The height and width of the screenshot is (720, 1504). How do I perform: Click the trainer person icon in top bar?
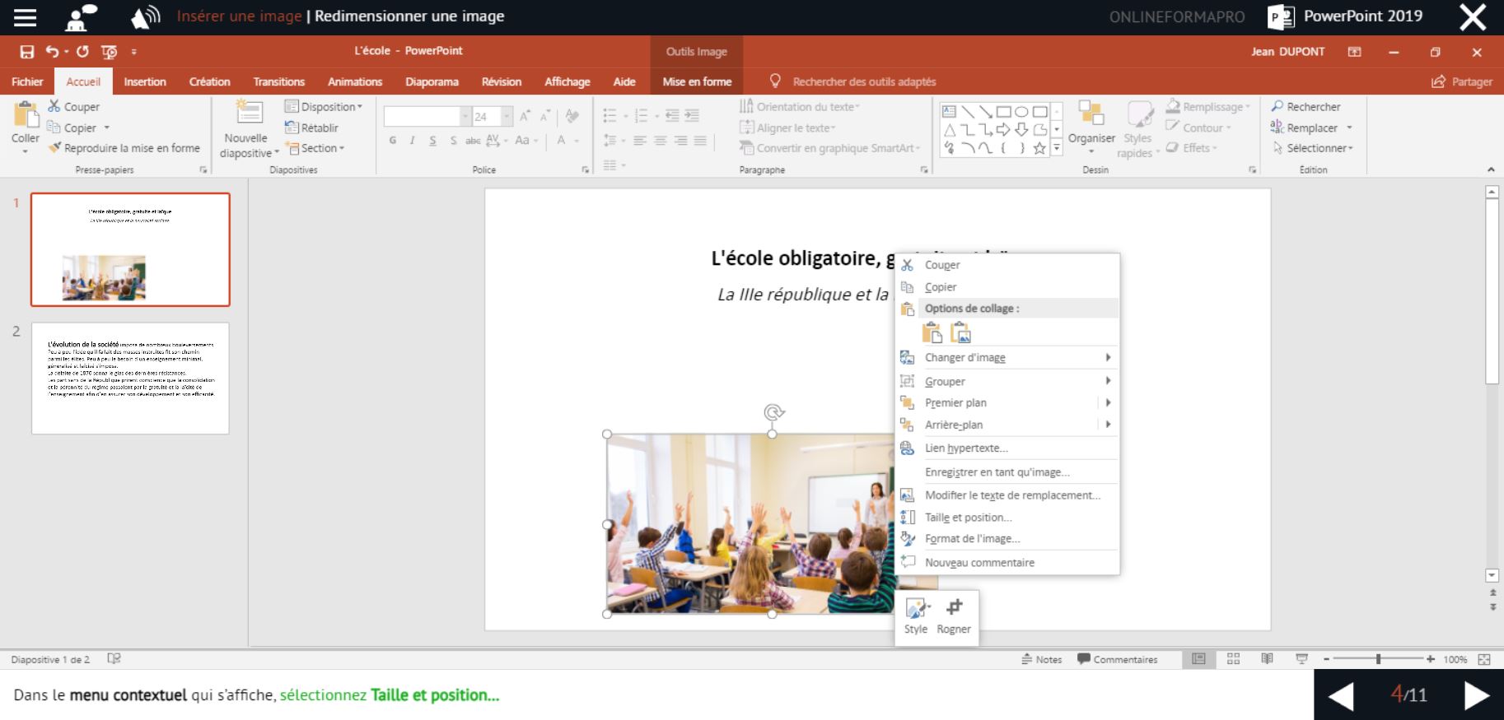point(81,17)
